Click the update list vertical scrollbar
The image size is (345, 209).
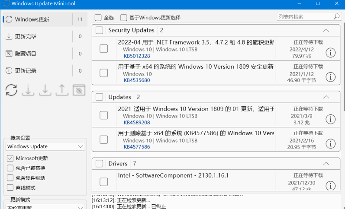(x=344, y=107)
